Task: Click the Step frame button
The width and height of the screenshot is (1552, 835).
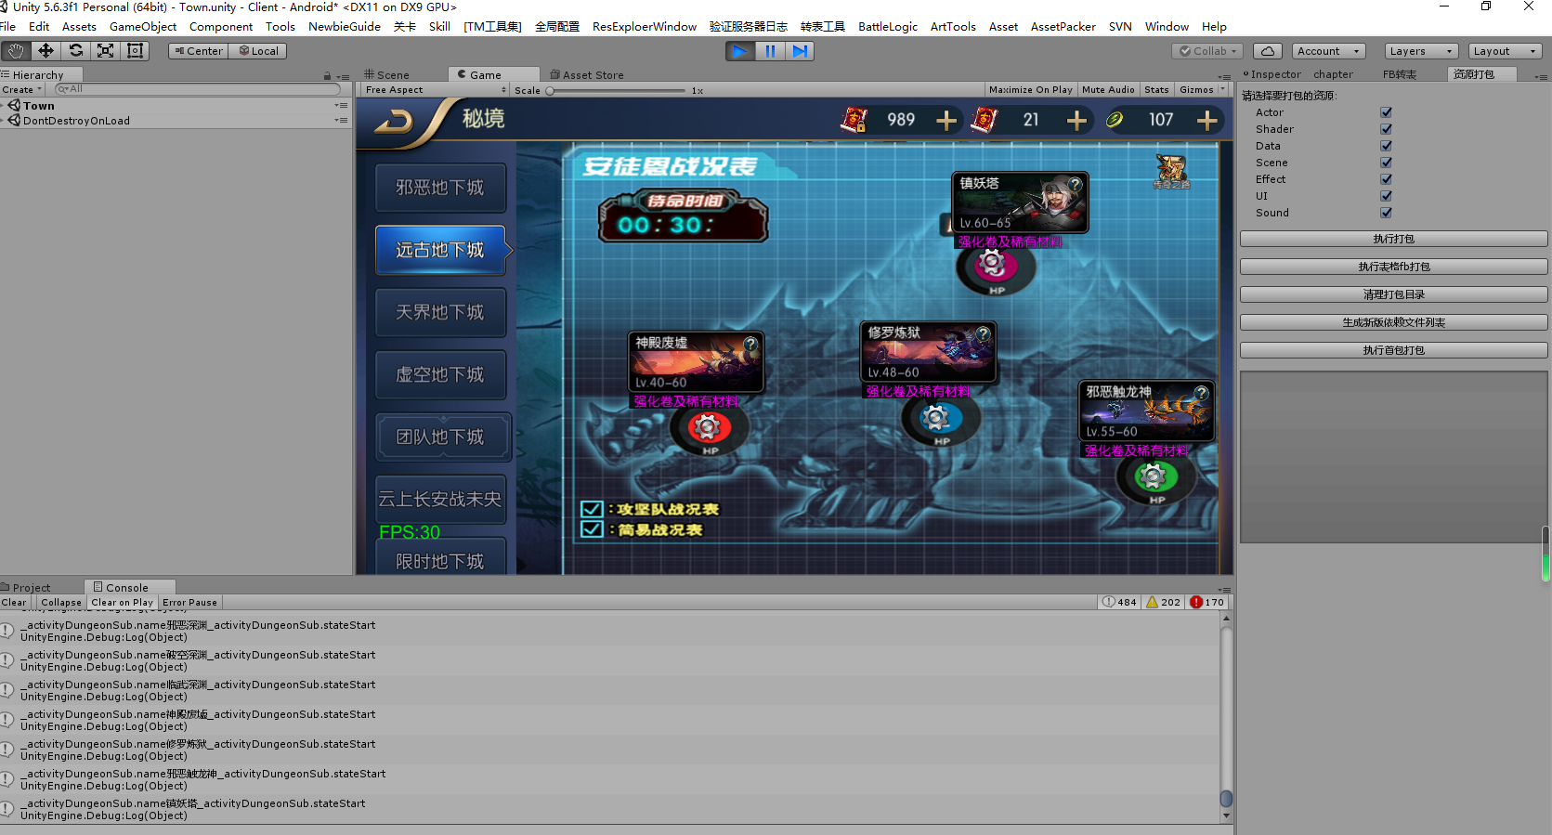Action: pos(800,51)
